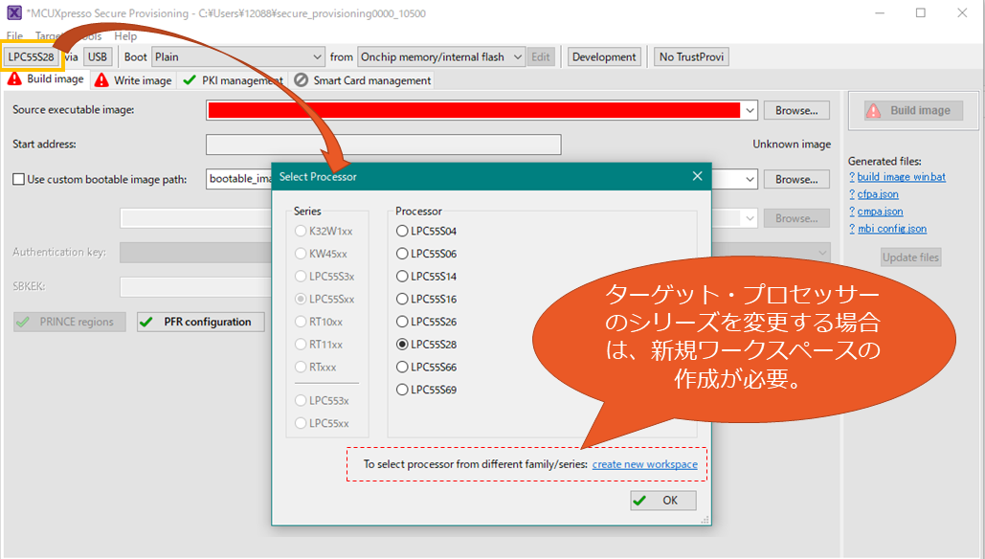Viewport: 985px width, 559px height.
Task: Click the red Source executable image field
Action: pos(474,110)
